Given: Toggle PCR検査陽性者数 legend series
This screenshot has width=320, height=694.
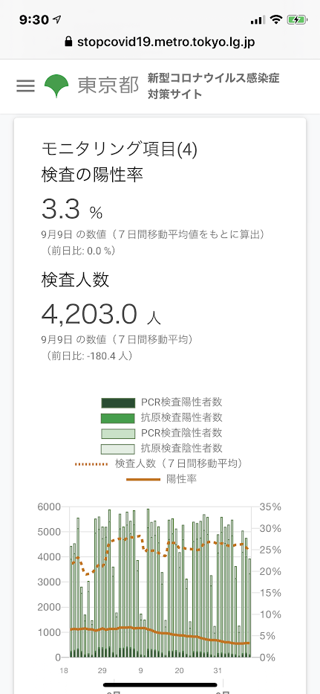Looking at the screenshot, I should (162, 402).
